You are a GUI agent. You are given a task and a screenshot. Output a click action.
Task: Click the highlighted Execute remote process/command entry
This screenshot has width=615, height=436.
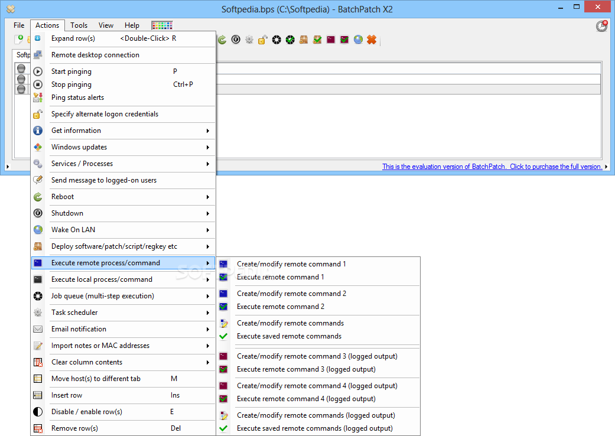[x=123, y=263]
